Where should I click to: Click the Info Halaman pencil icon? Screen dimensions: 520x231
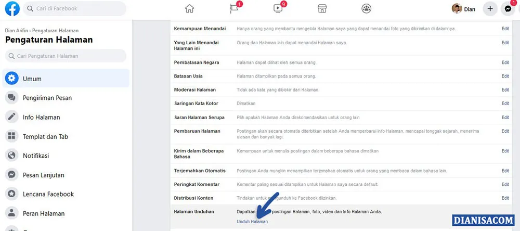pos(11,117)
